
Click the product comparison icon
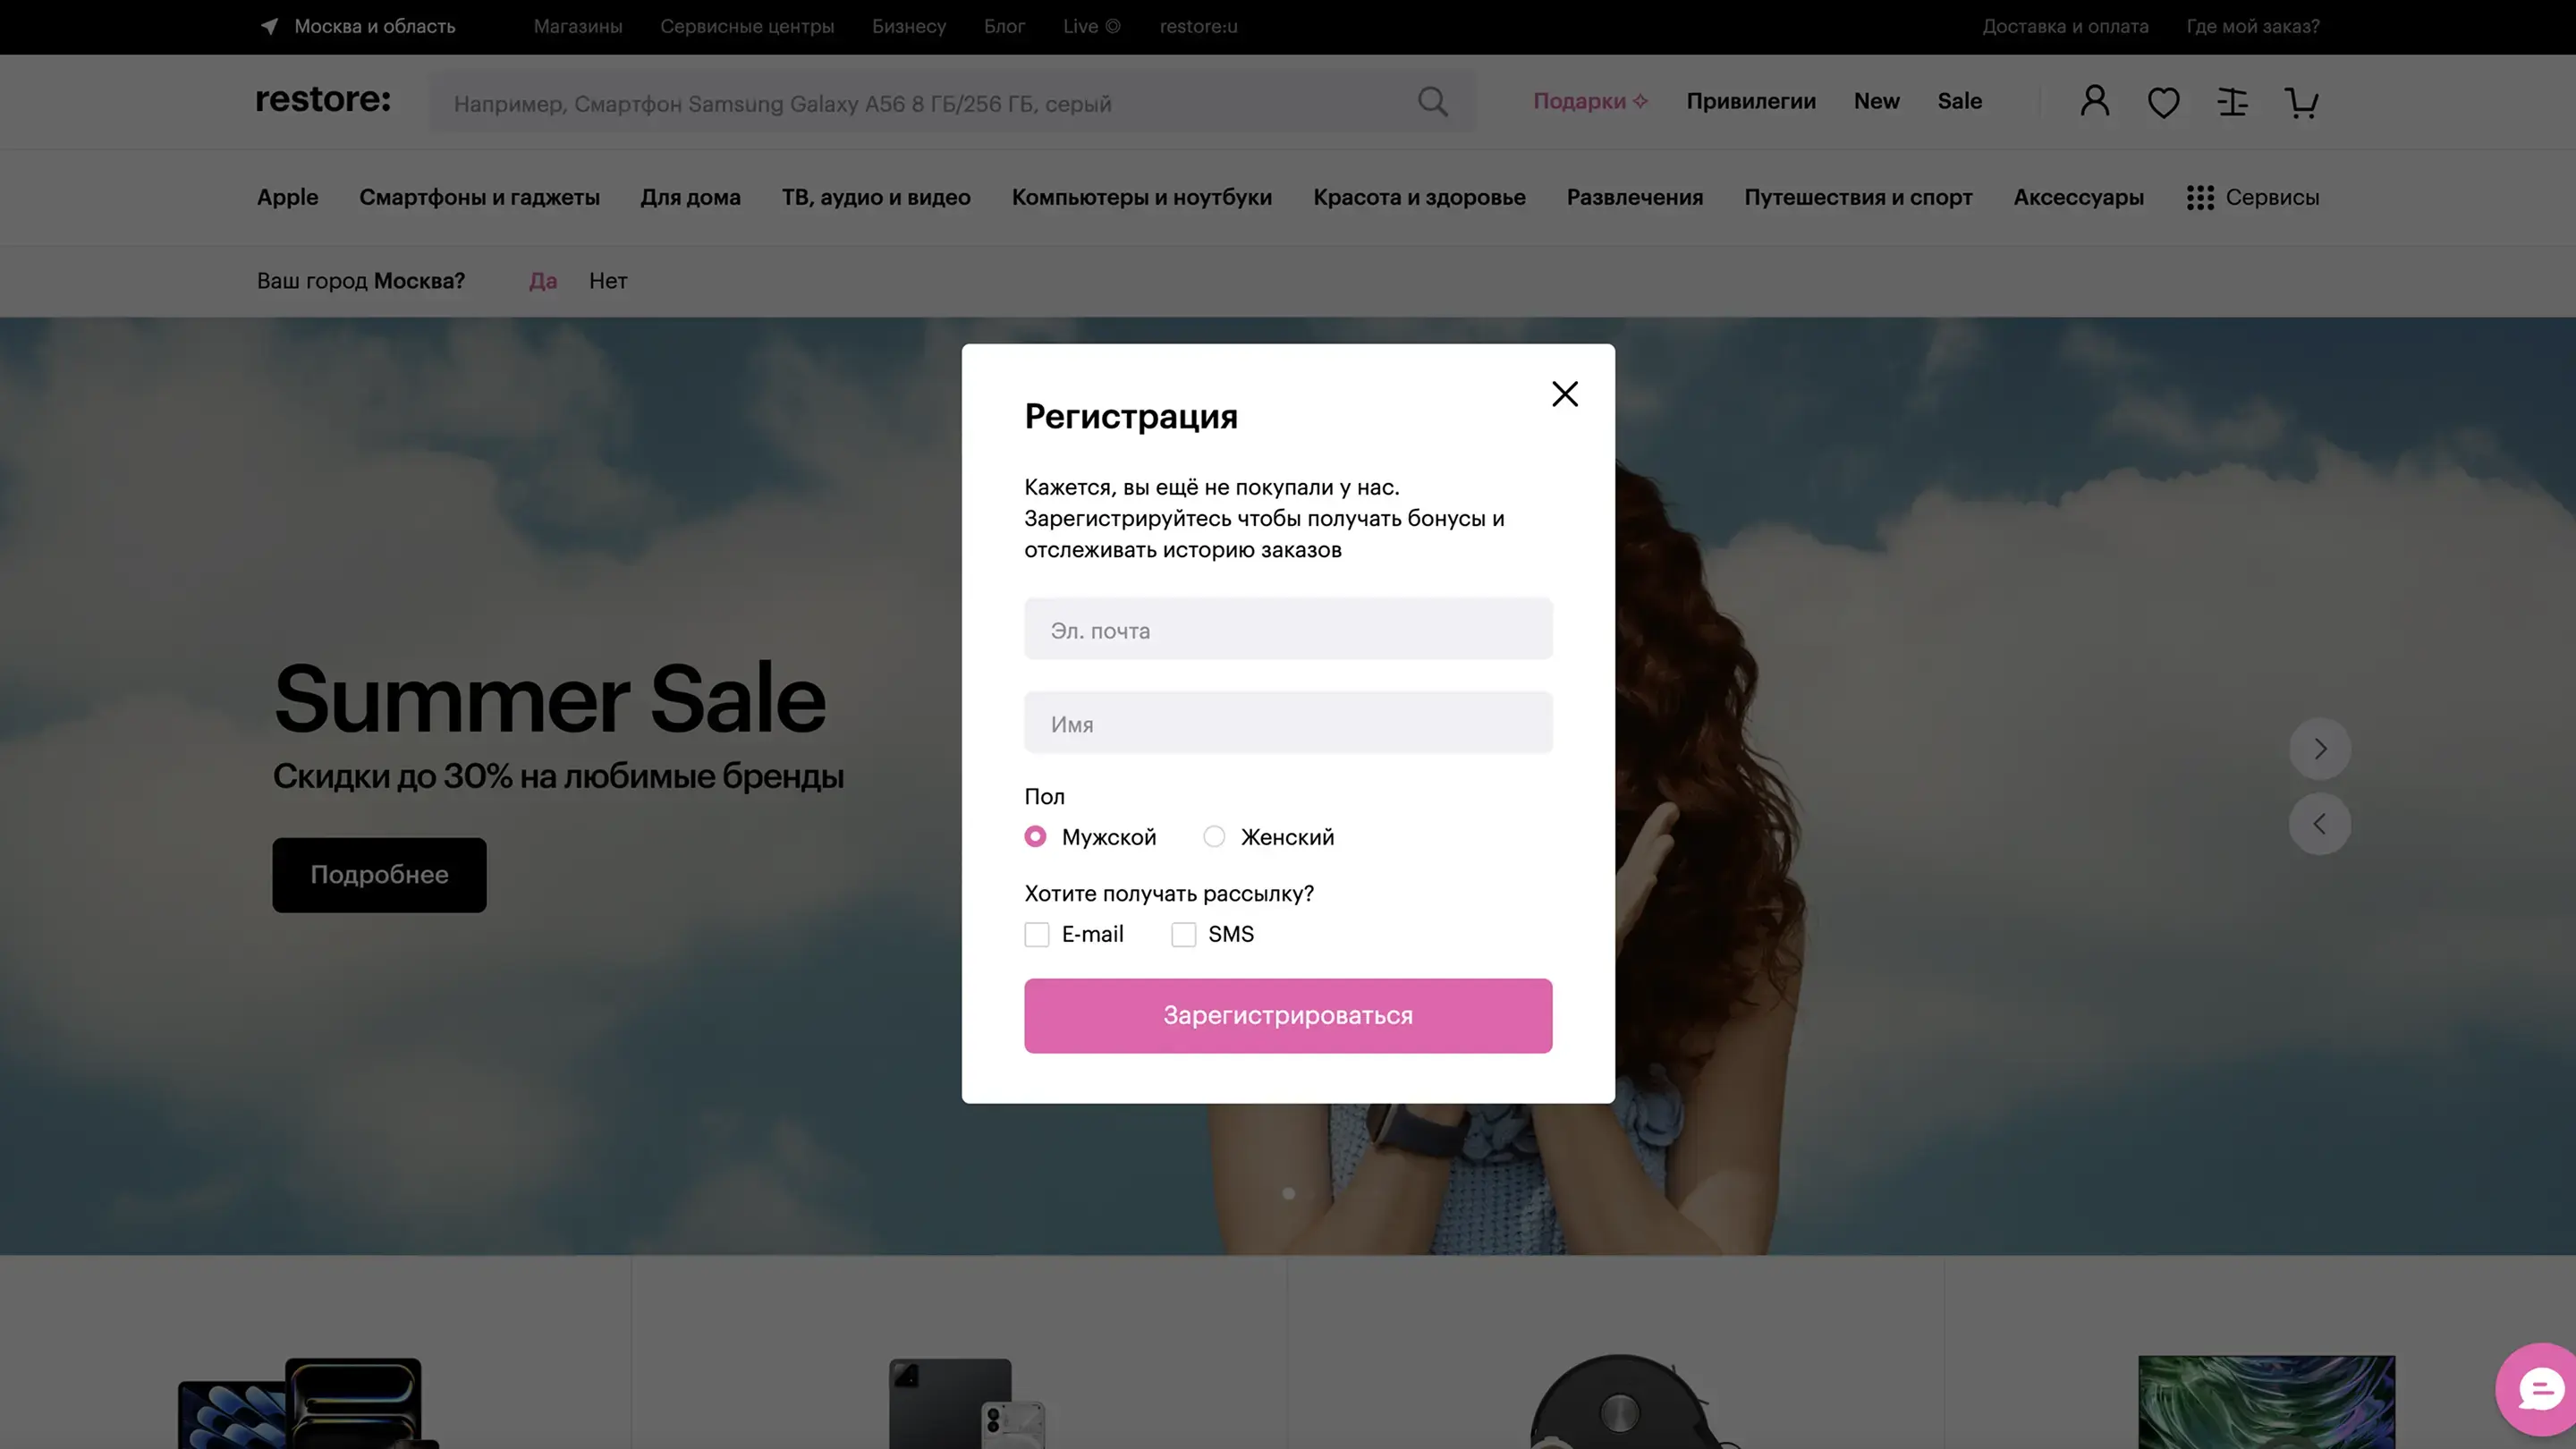pyautogui.click(x=2232, y=102)
